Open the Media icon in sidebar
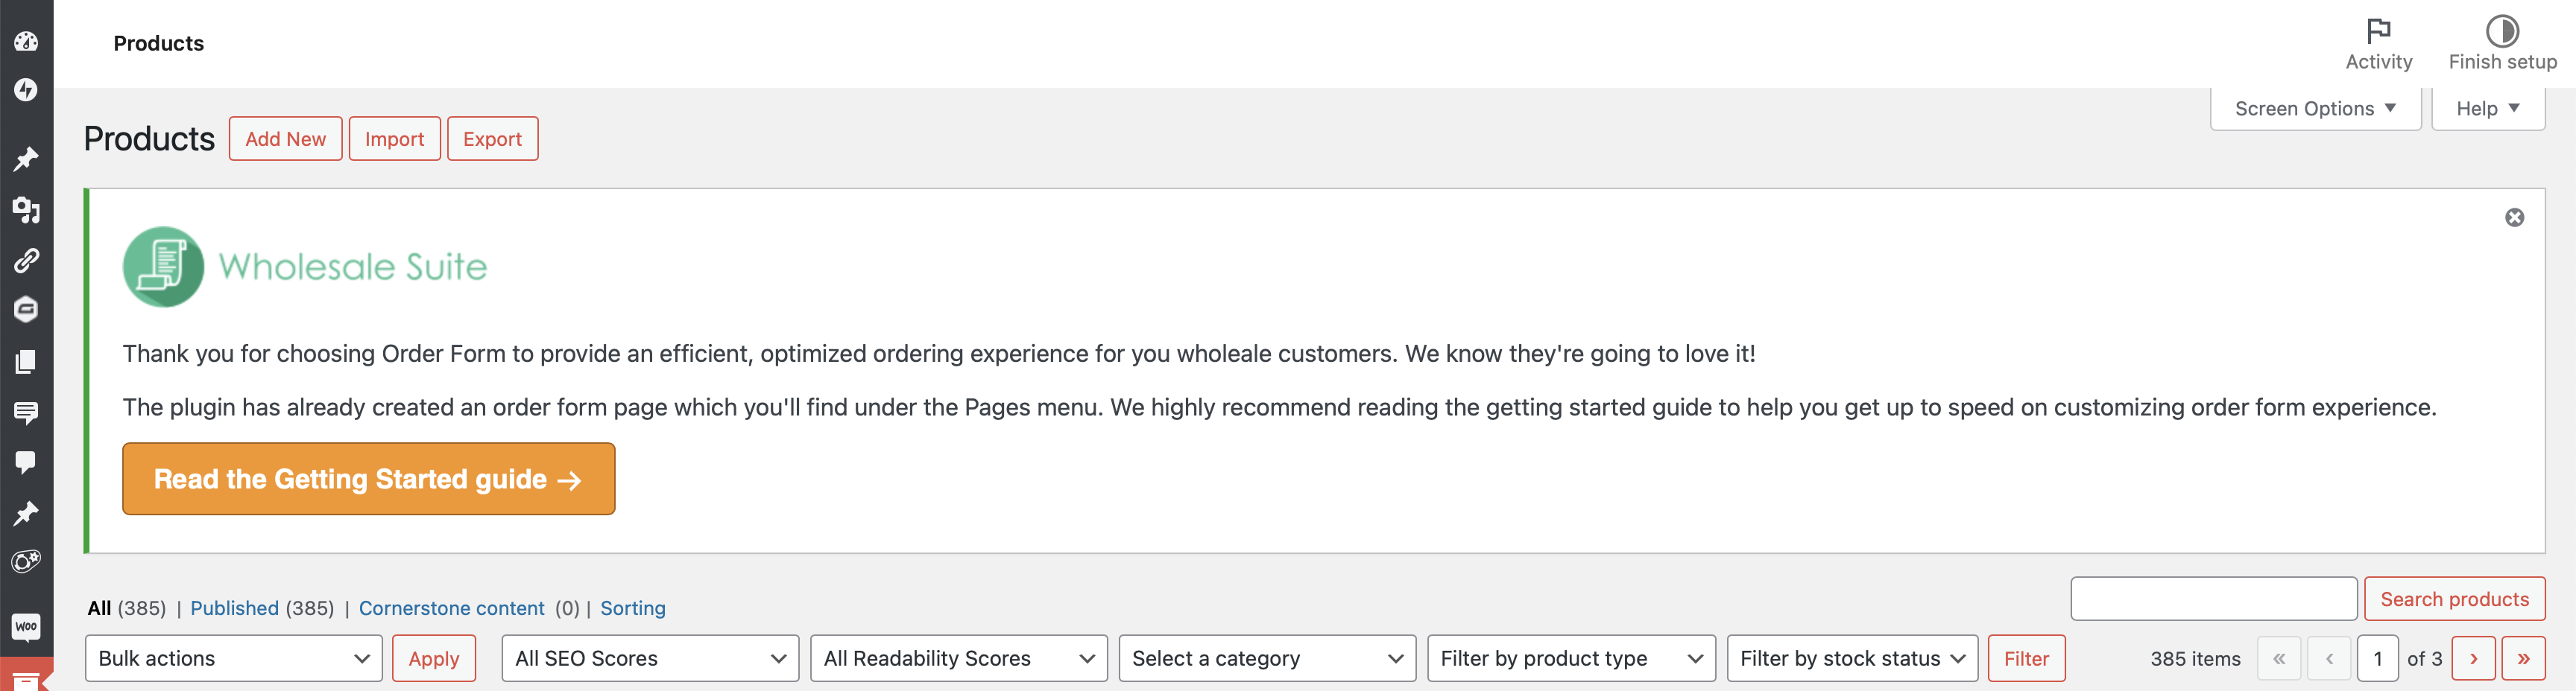The image size is (2576, 691). pos(26,210)
